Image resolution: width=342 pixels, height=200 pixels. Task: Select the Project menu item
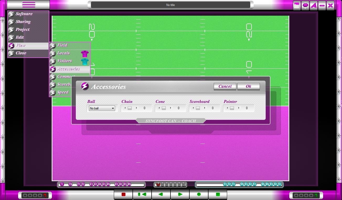(x=23, y=30)
